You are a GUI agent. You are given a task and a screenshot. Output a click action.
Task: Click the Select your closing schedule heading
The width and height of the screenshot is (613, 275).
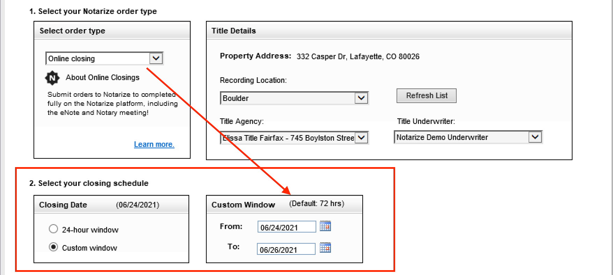(89, 183)
